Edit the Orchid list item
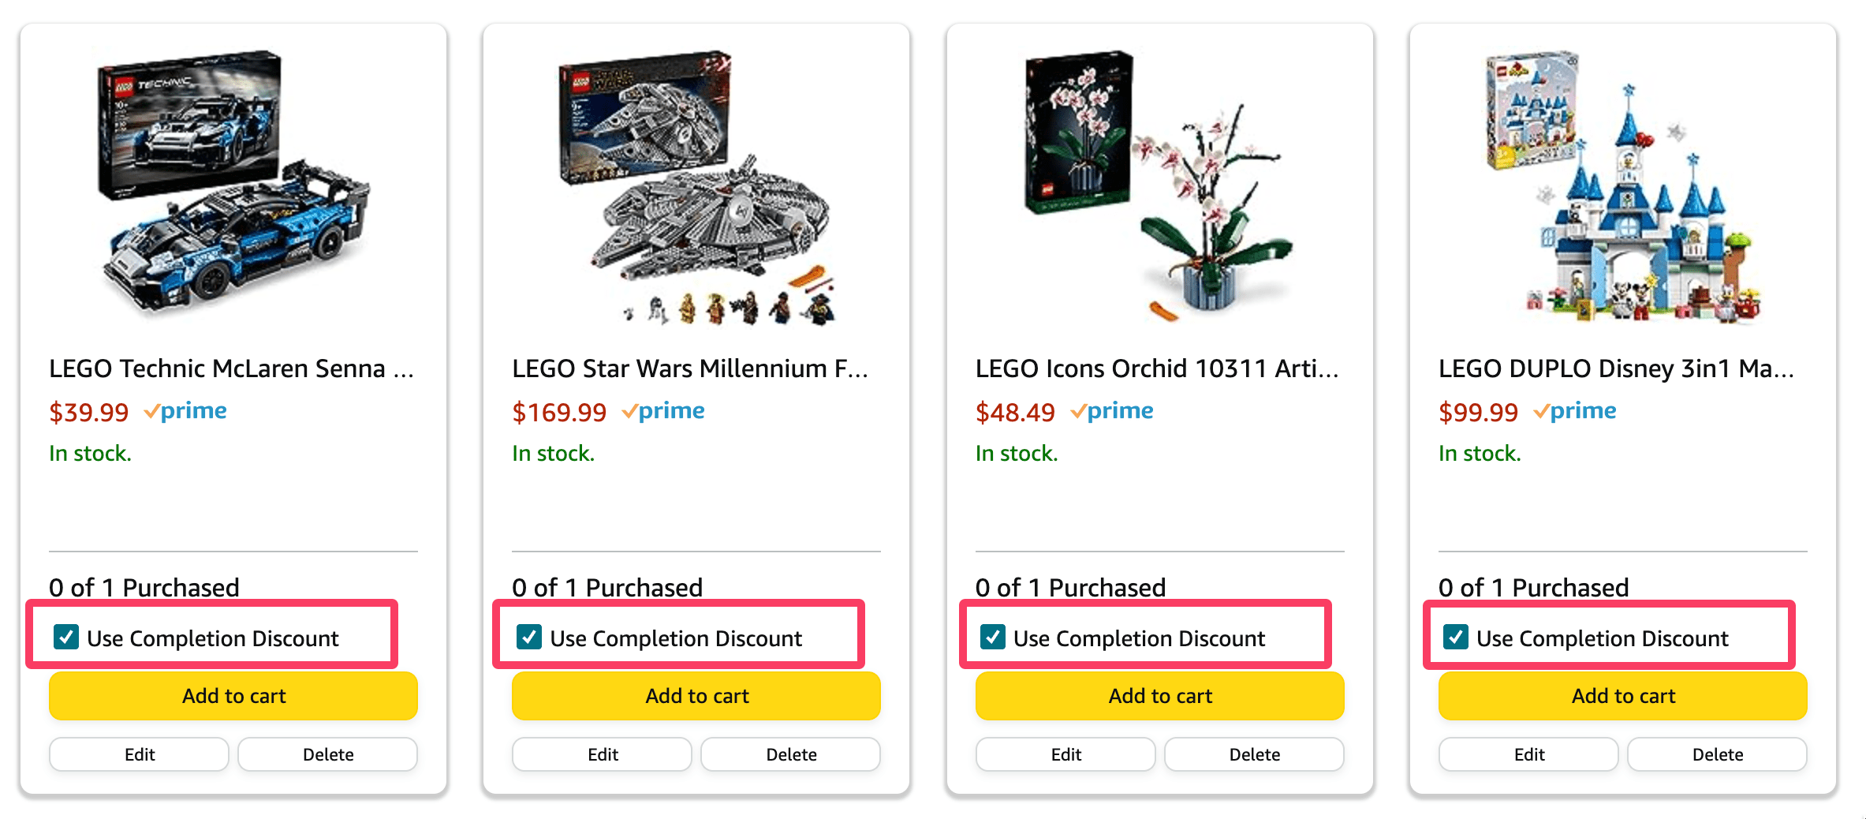 (1065, 754)
